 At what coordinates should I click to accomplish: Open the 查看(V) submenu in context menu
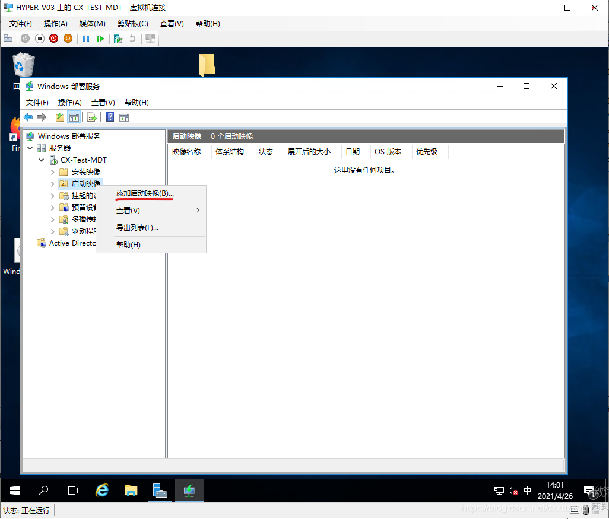(x=151, y=211)
